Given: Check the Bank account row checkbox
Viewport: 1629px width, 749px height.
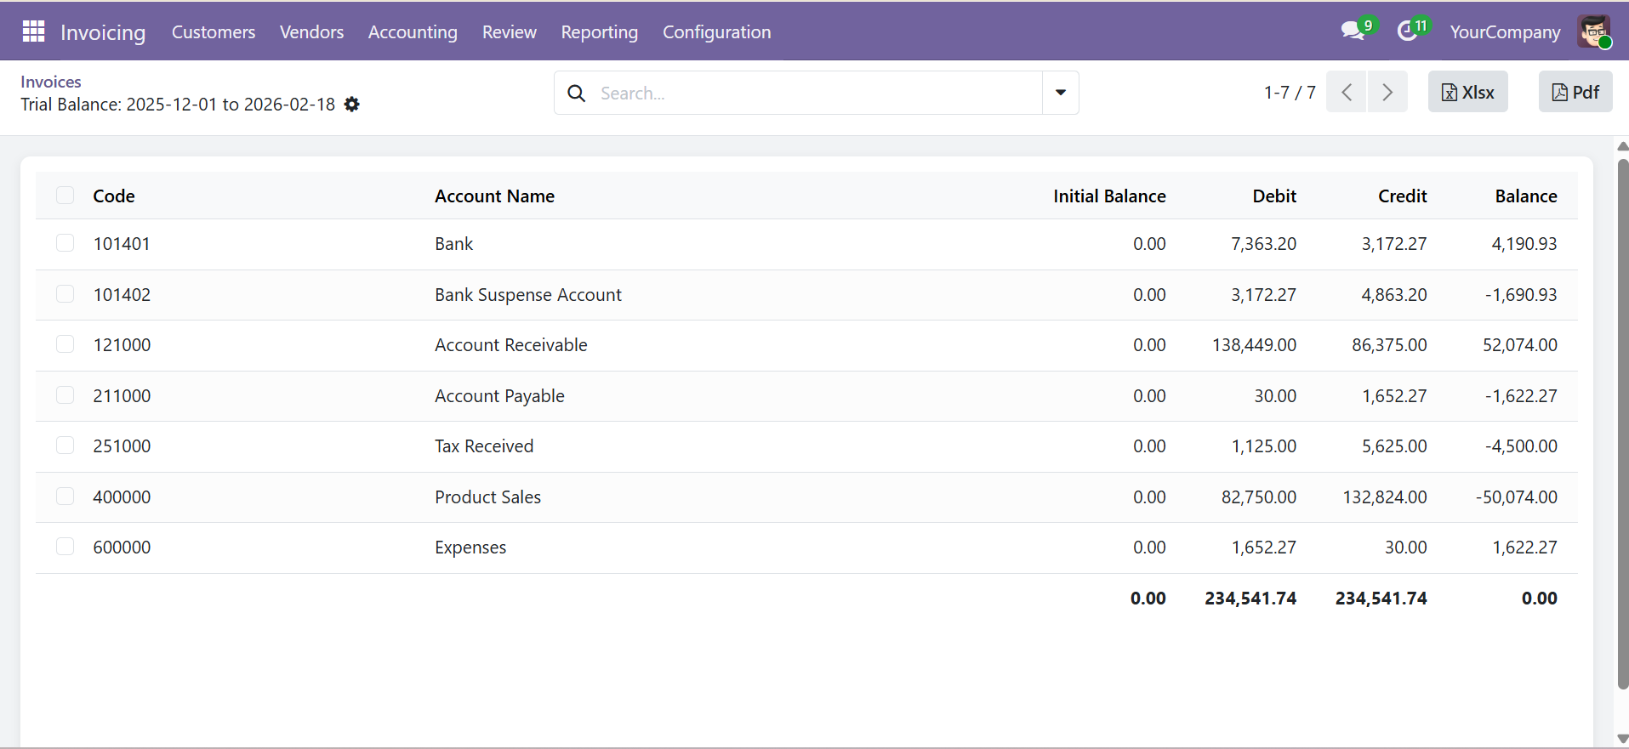Looking at the screenshot, I should pos(65,243).
